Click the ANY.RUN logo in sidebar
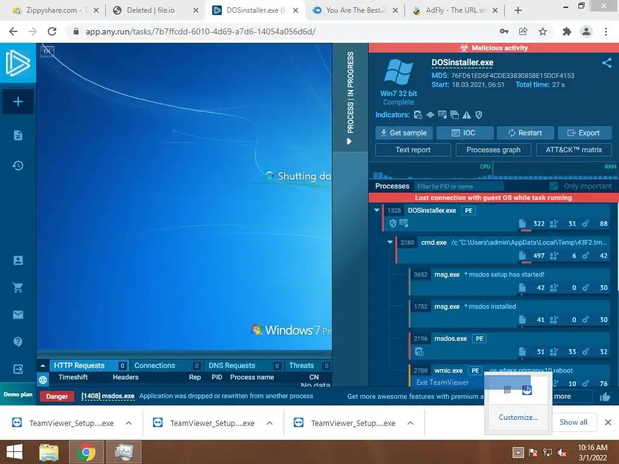 (x=18, y=63)
